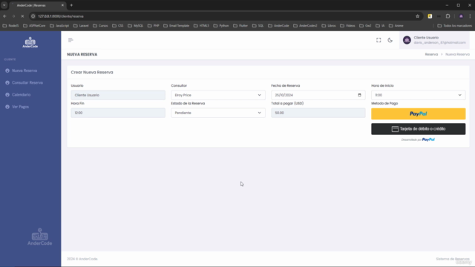Image resolution: width=475 pixels, height=267 pixels.
Task: Open the Anime bookmark folder
Action: click(x=396, y=26)
